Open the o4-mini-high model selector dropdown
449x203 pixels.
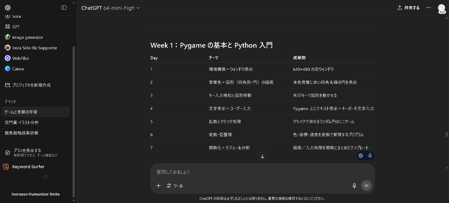click(110, 8)
